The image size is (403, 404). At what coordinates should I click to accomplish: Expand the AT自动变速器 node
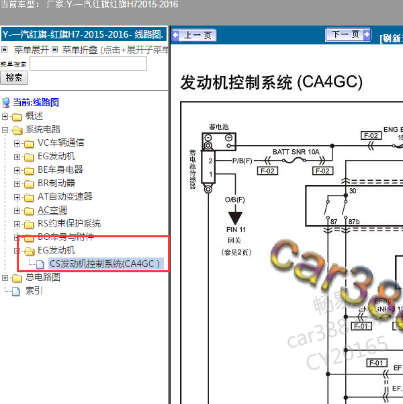17,197
